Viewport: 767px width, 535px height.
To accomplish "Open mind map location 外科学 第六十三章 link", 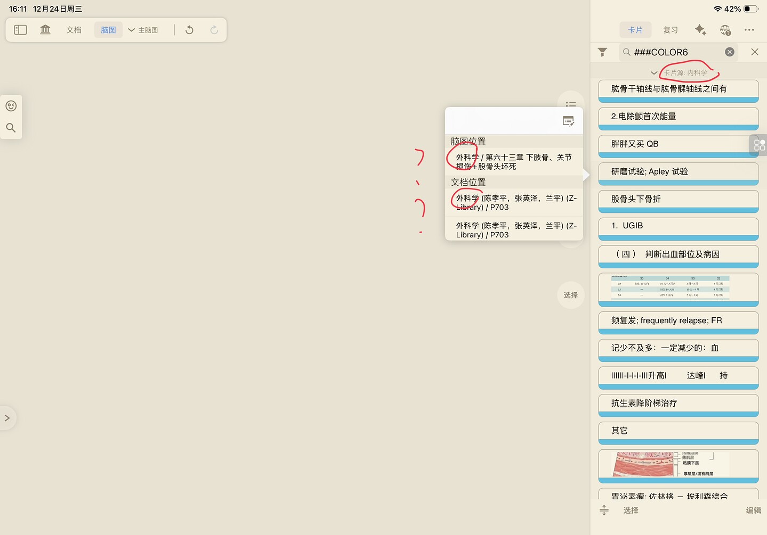I will 513,162.
